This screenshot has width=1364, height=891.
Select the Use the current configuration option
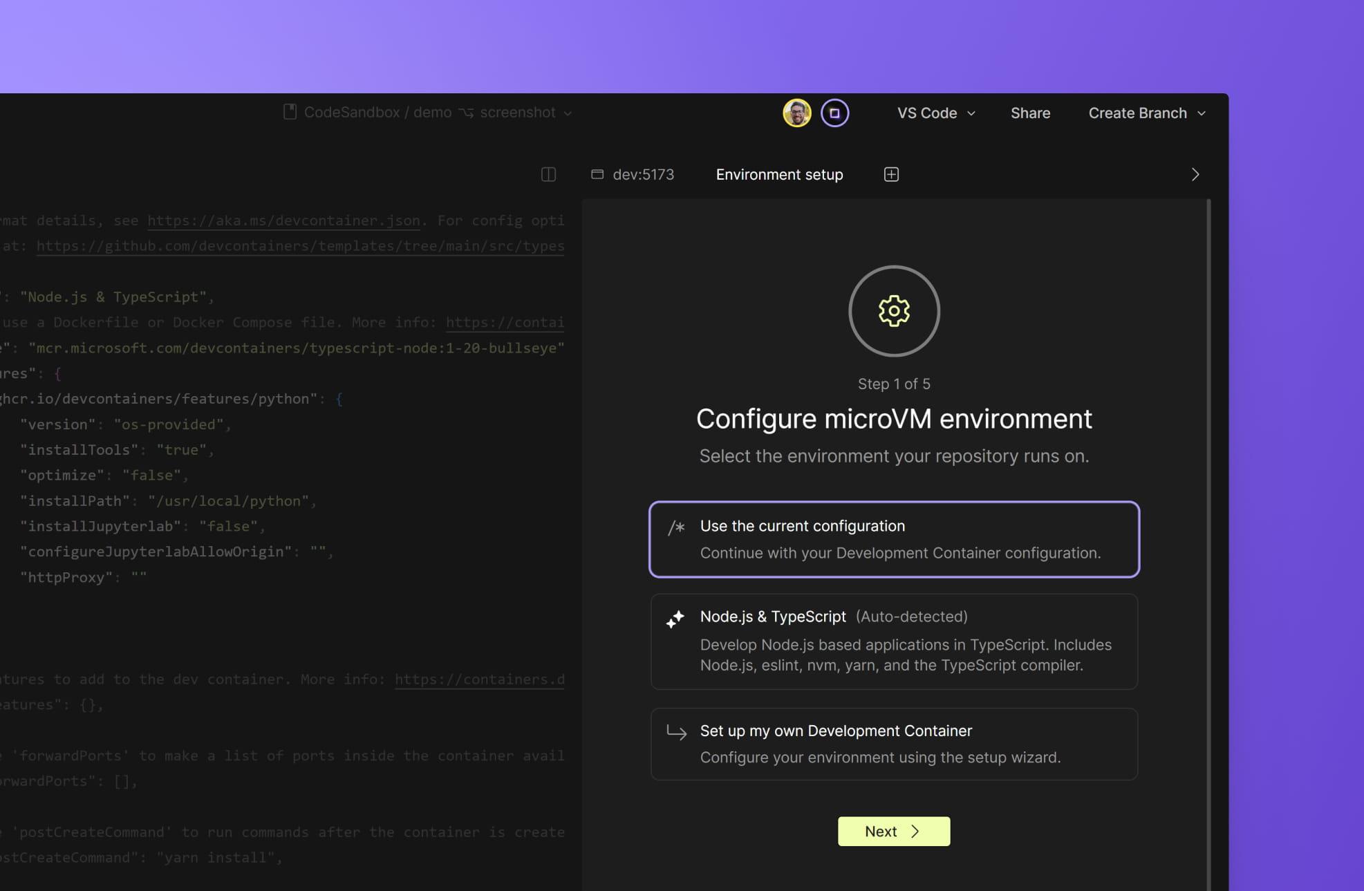[894, 539]
